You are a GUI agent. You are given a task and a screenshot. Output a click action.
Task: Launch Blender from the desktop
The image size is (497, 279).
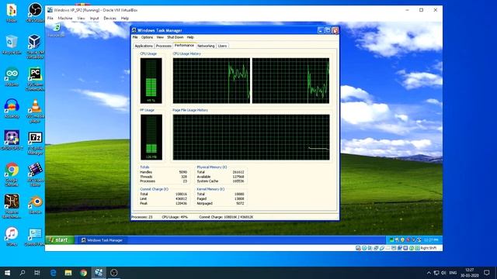(x=35, y=205)
